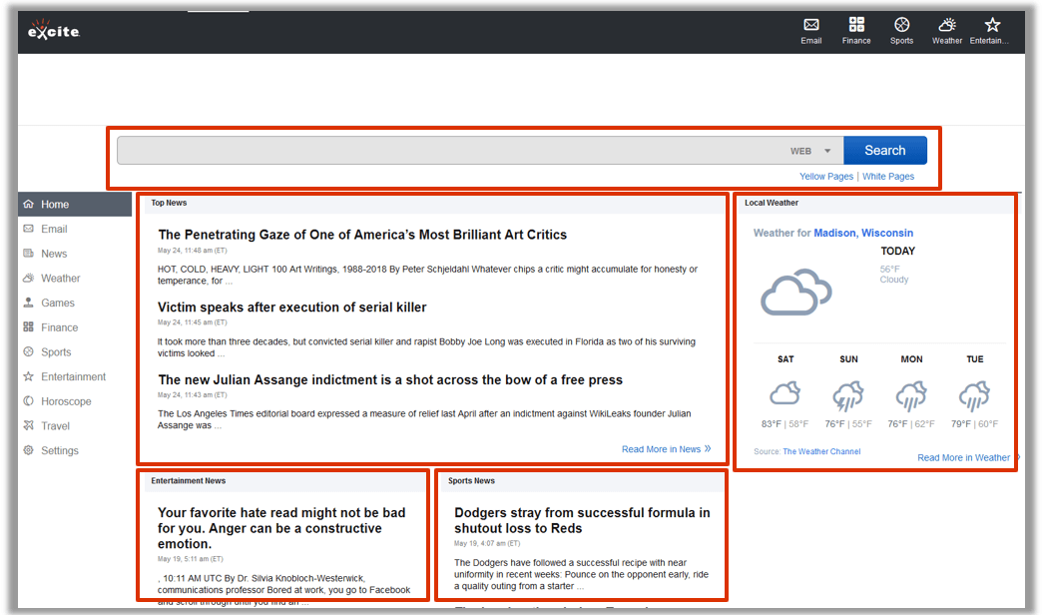1042x615 pixels.
Task: Open Sports via the top bar ball icon
Action: (x=901, y=25)
